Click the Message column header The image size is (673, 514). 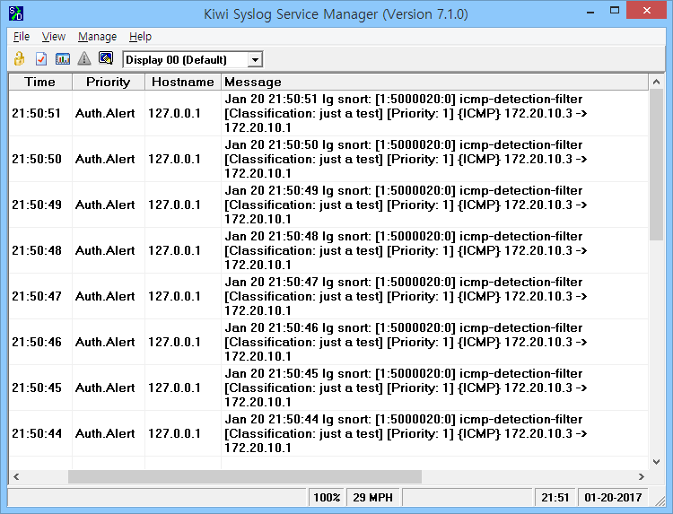(434, 82)
